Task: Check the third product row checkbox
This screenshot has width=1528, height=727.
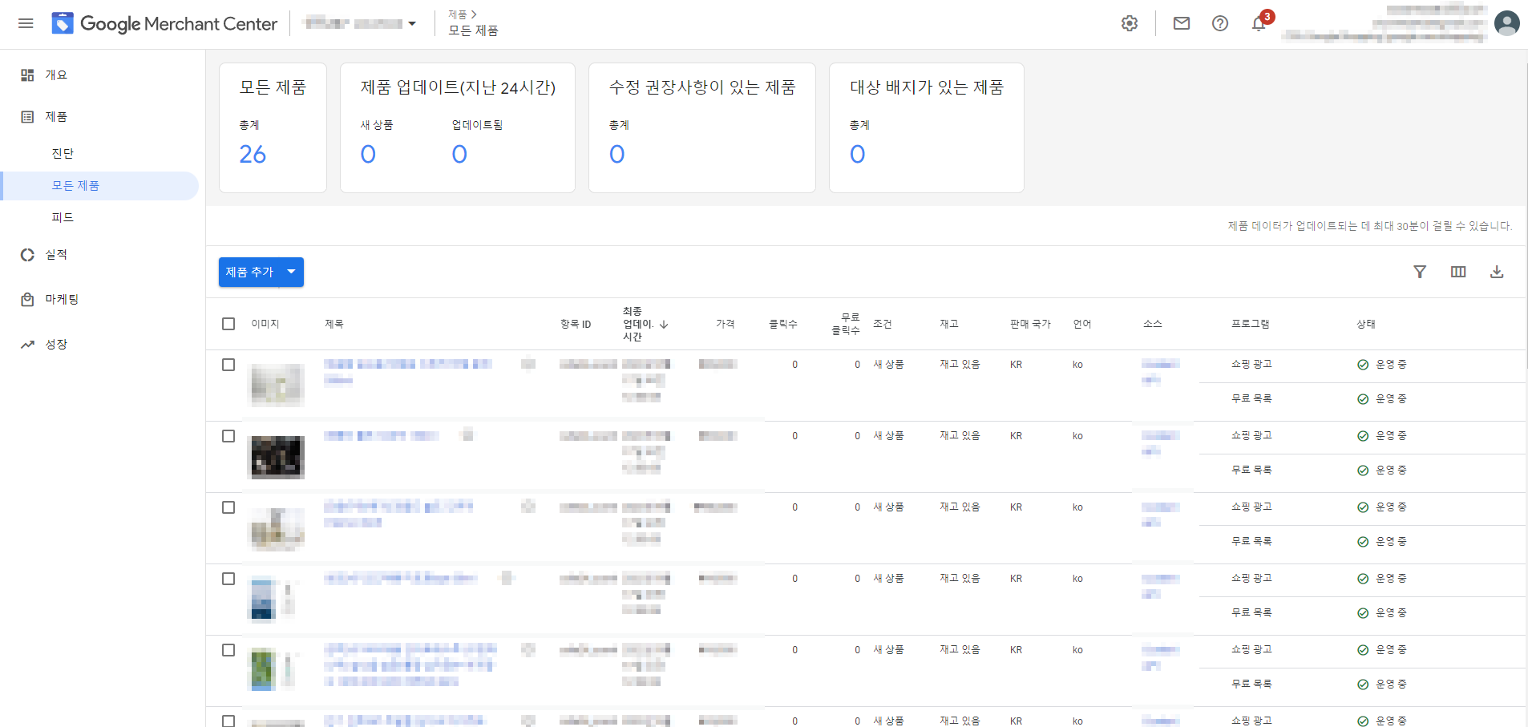Action: [228, 507]
